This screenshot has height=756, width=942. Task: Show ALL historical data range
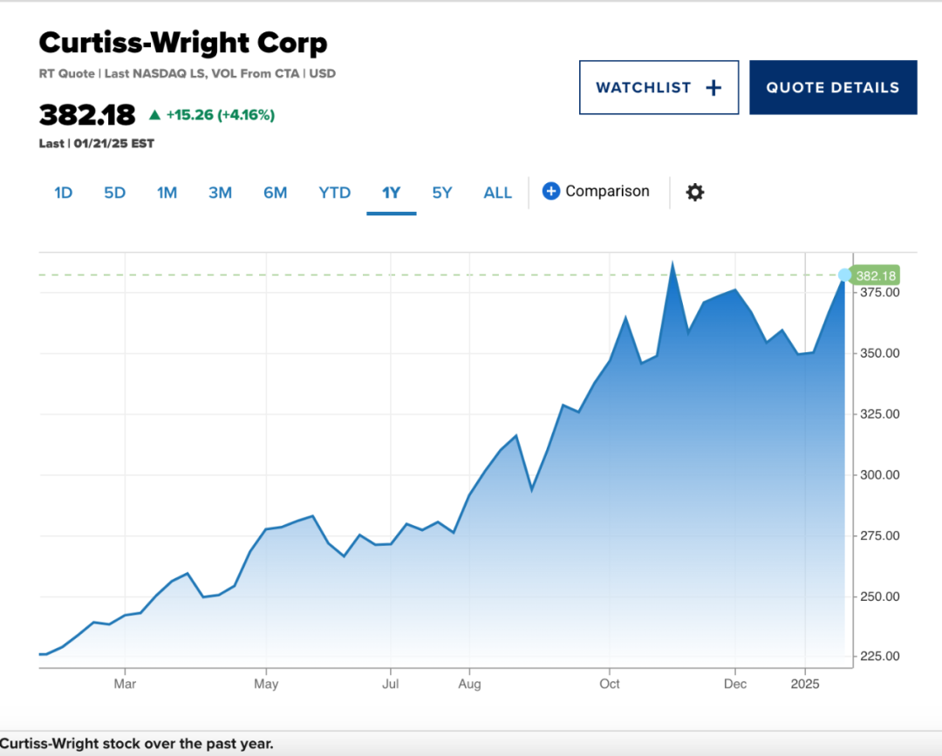tap(497, 193)
